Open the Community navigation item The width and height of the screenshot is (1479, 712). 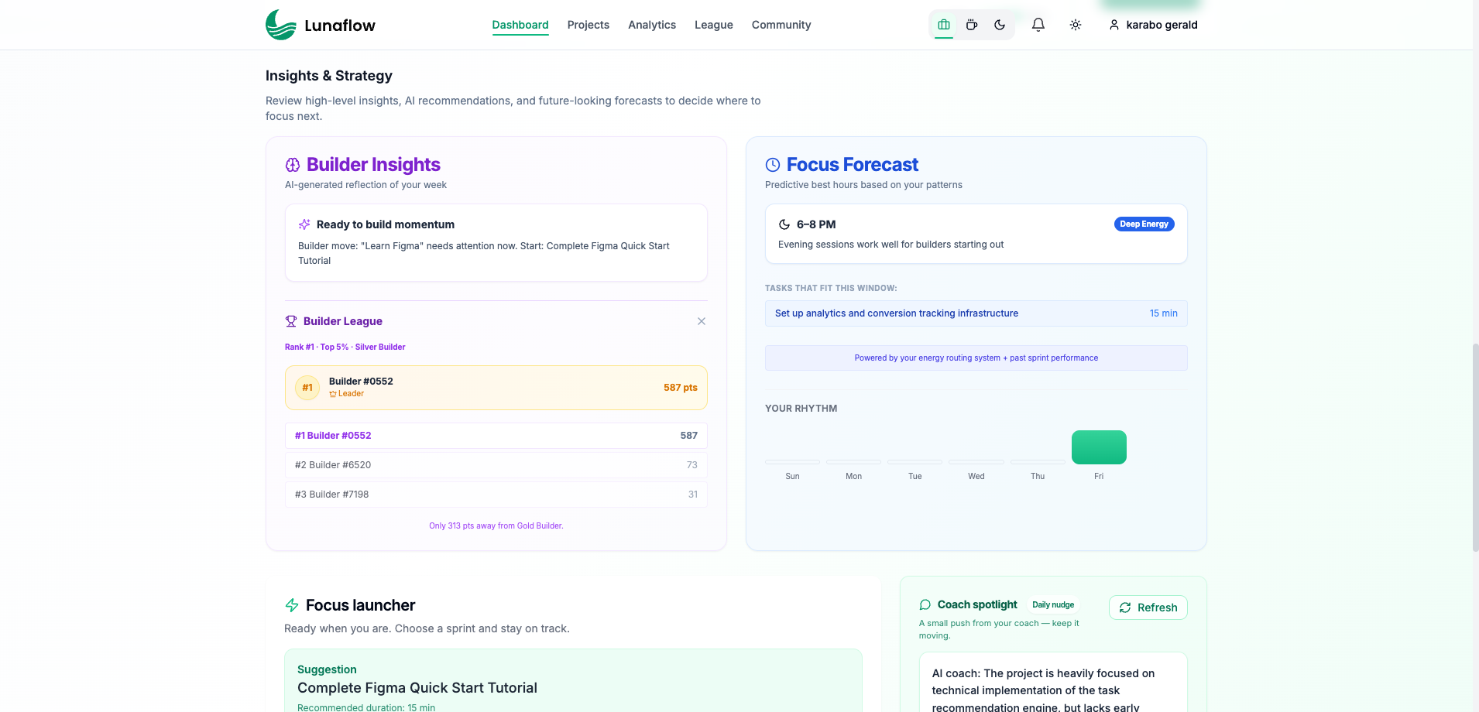[x=781, y=24]
